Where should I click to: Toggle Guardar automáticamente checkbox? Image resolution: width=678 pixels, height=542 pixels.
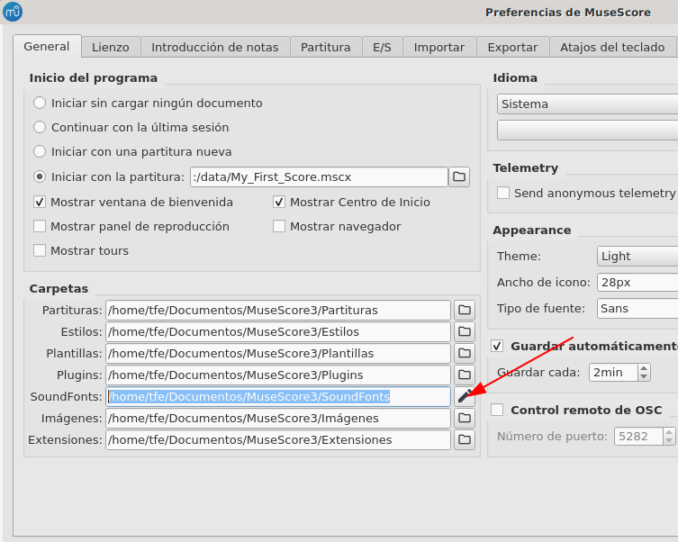[x=497, y=346]
